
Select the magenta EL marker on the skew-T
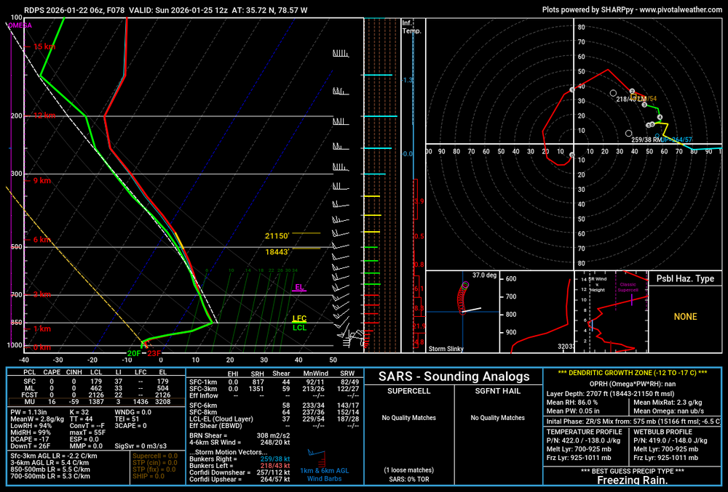point(299,288)
